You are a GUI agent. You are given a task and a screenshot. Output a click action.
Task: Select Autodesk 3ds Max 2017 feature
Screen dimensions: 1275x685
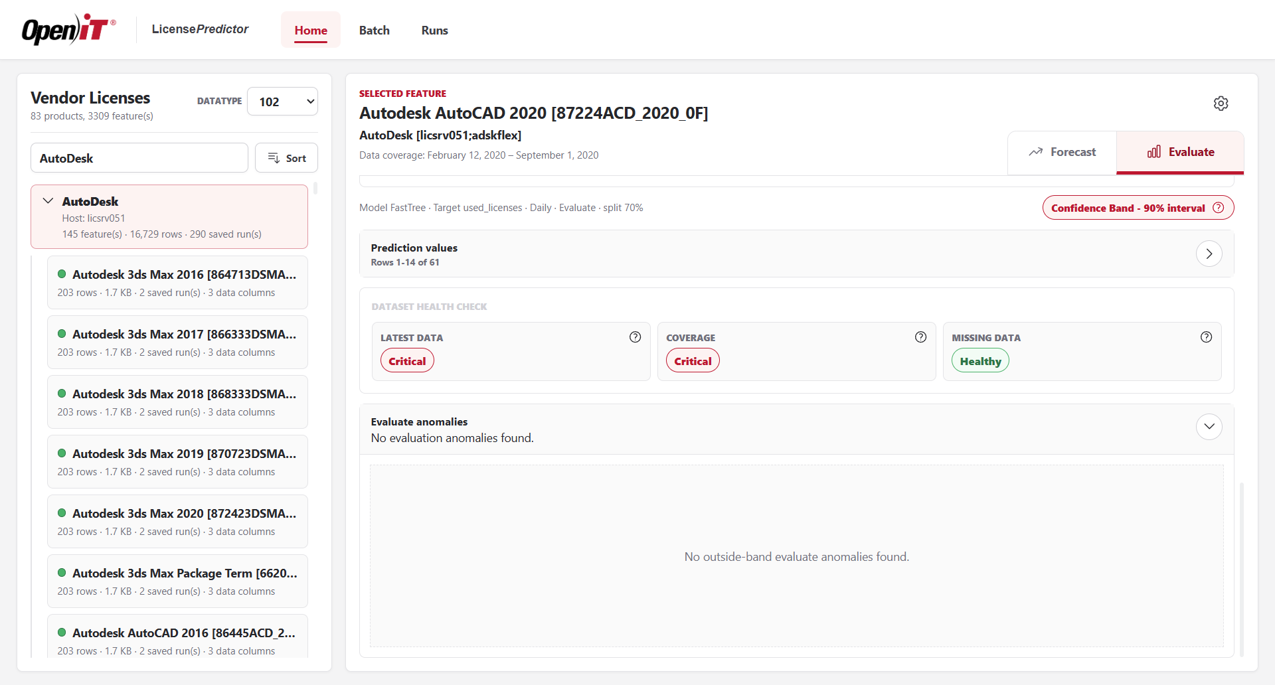[x=177, y=342]
